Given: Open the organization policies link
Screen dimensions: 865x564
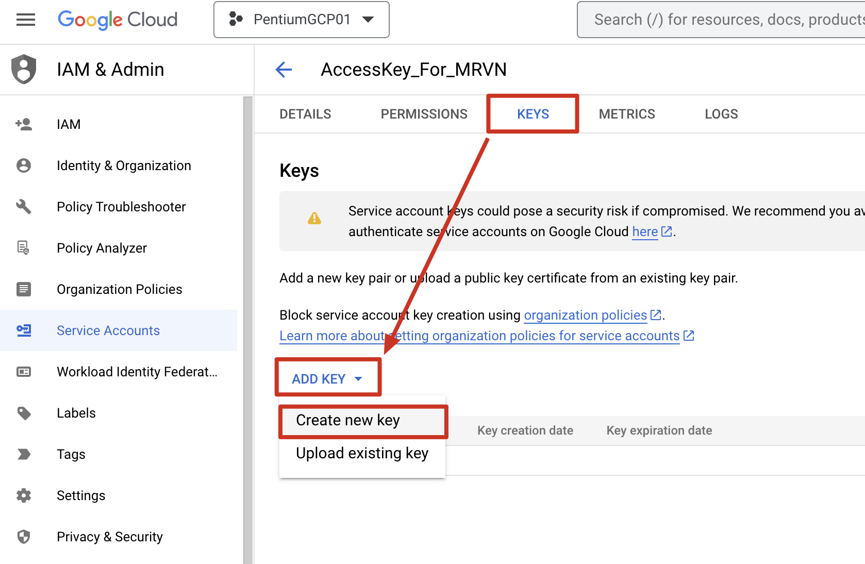Looking at the screenshot, I should (x=585, y=315).
